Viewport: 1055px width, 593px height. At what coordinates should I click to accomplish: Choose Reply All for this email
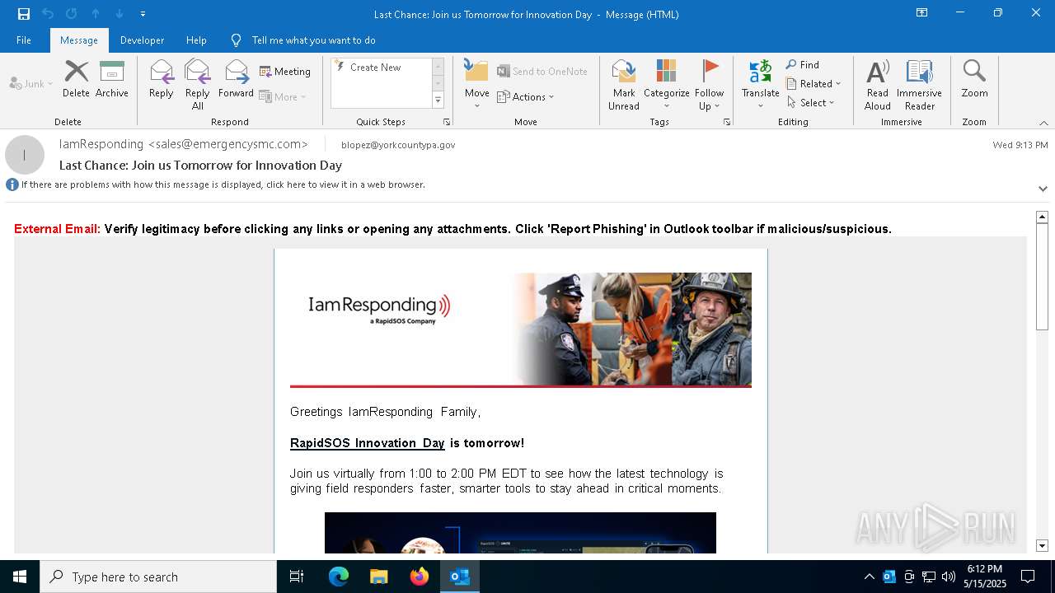[198, 85]
